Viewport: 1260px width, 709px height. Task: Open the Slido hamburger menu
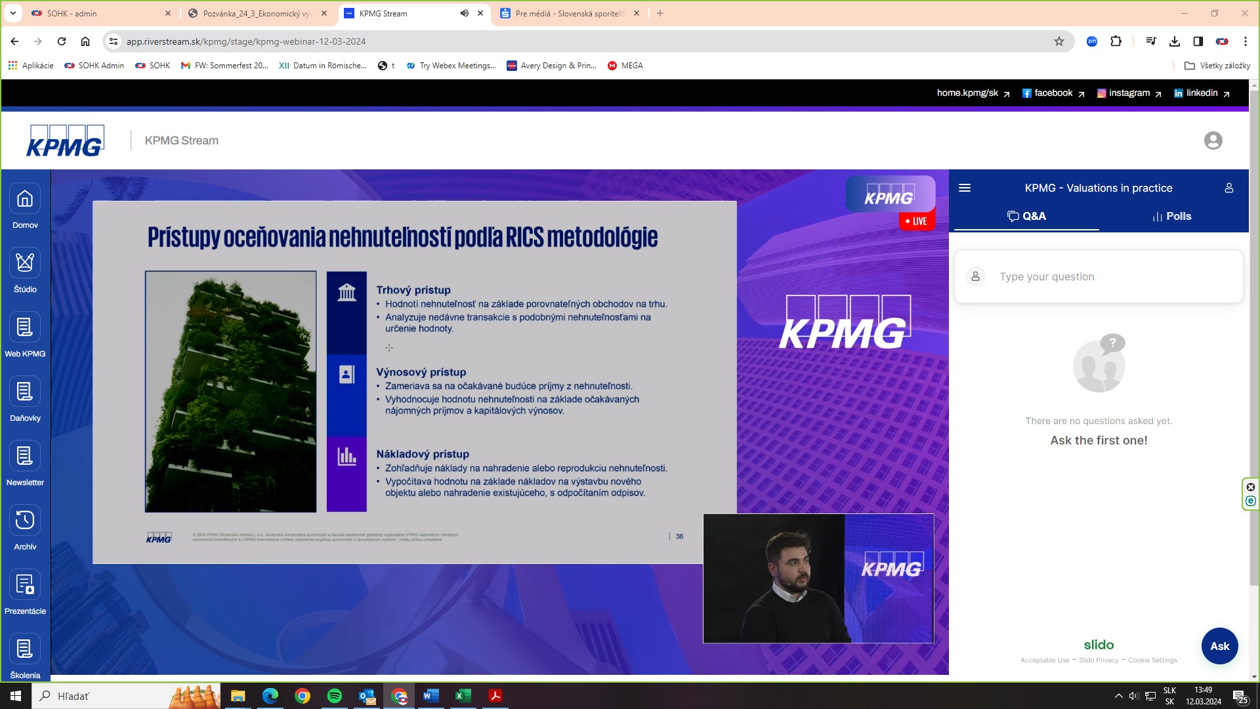[965, 188]
